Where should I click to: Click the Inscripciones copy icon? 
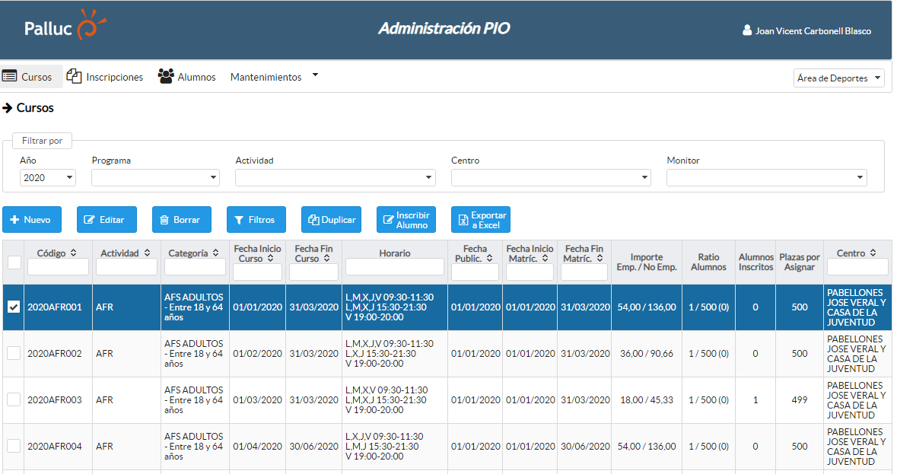pyautogui.click(x=74, y=76)
